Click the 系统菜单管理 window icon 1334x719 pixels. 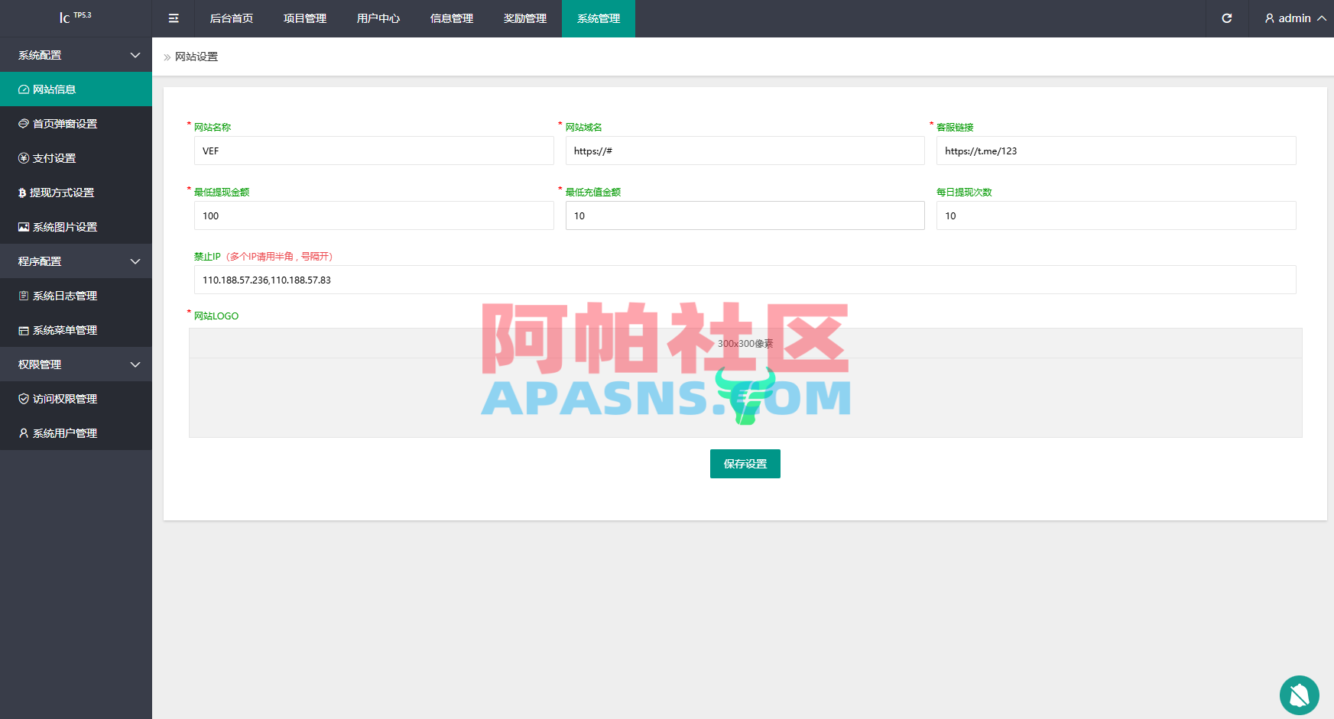[24, 330]
